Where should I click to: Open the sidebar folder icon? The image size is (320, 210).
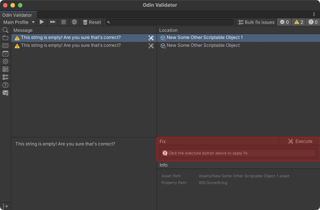tap(6, 38)
